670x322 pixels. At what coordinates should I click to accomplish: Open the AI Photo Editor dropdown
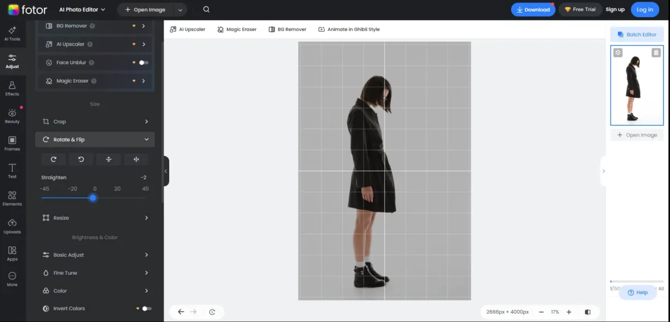82,9
